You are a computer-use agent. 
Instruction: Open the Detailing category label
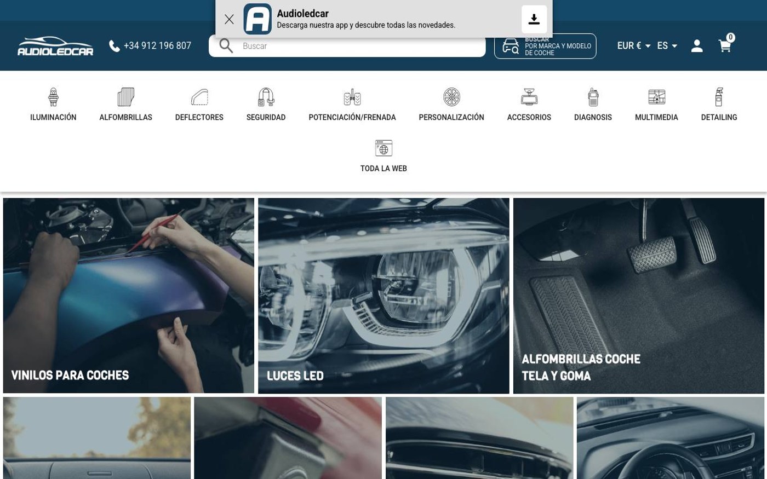(x=719, y=117)
